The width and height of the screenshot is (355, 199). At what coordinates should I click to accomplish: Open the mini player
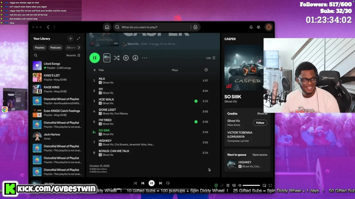[264, 185]
